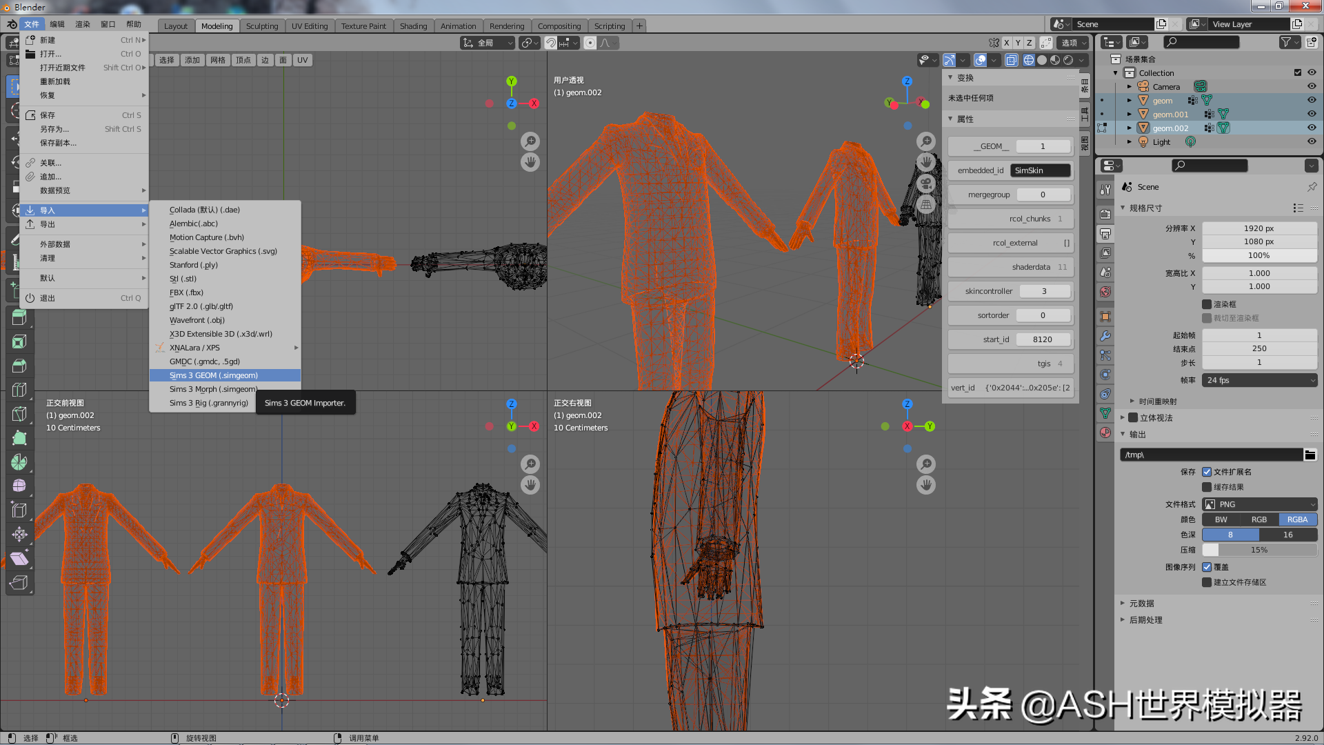
Task: Click the output folder browse icon
Action: click(x=1310, y=455)
